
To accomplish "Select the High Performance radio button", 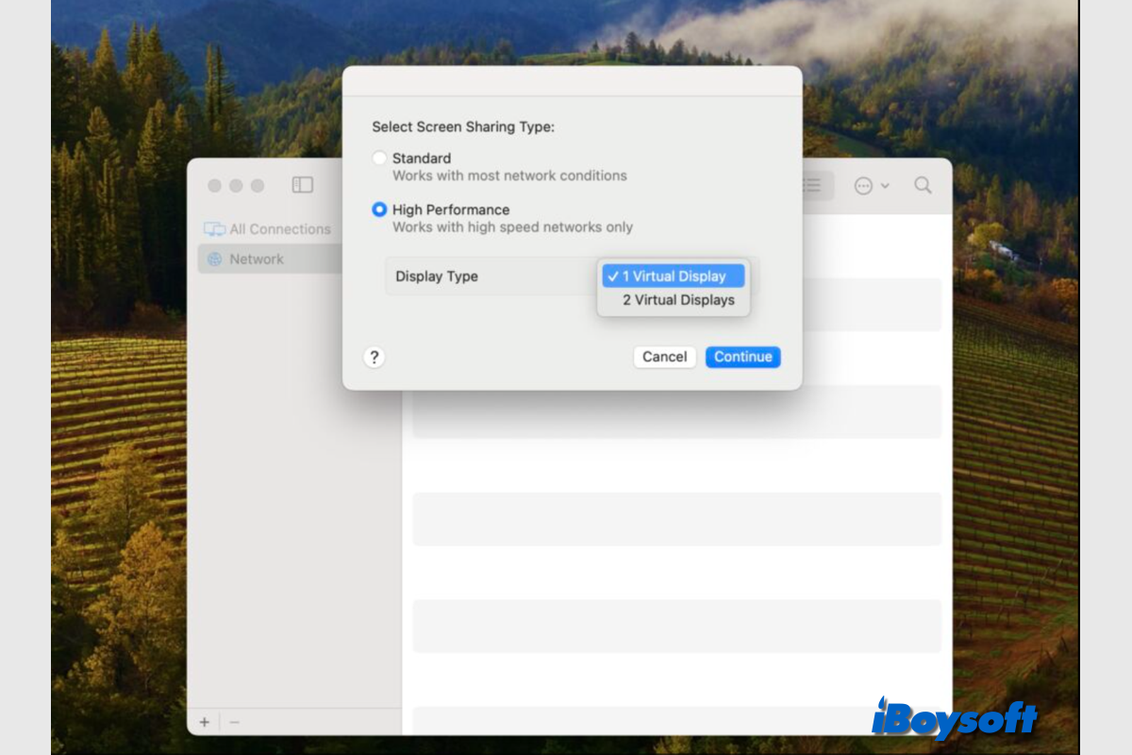I will 379,210.
